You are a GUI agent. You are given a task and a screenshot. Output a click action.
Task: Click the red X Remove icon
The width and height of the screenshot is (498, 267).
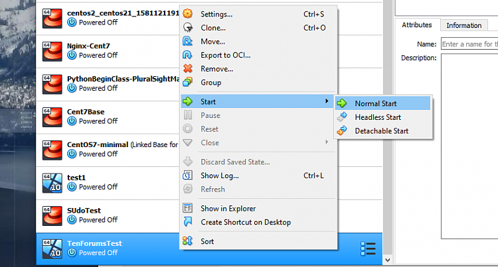tap(188, 68)
